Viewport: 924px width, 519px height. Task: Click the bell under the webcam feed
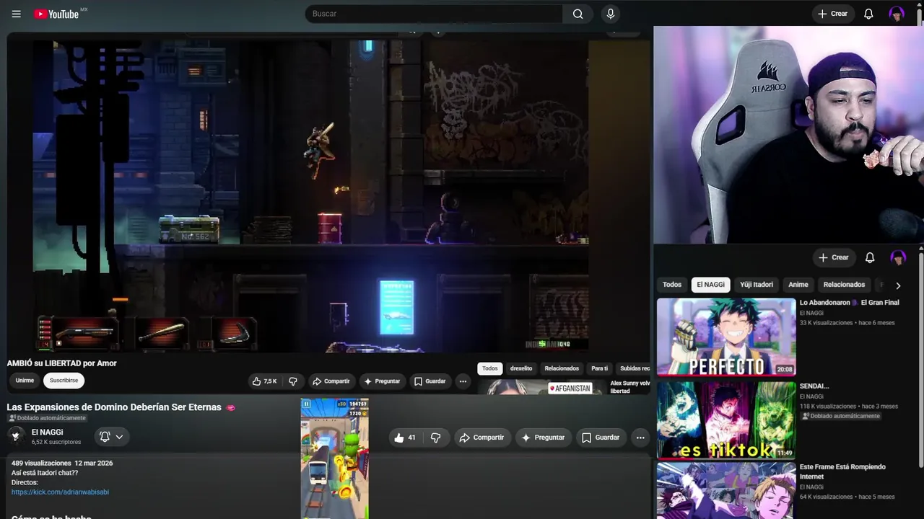tap(870, 257)
